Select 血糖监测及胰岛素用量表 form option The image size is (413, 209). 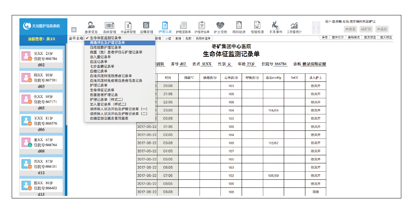click(x=109, y=118)
